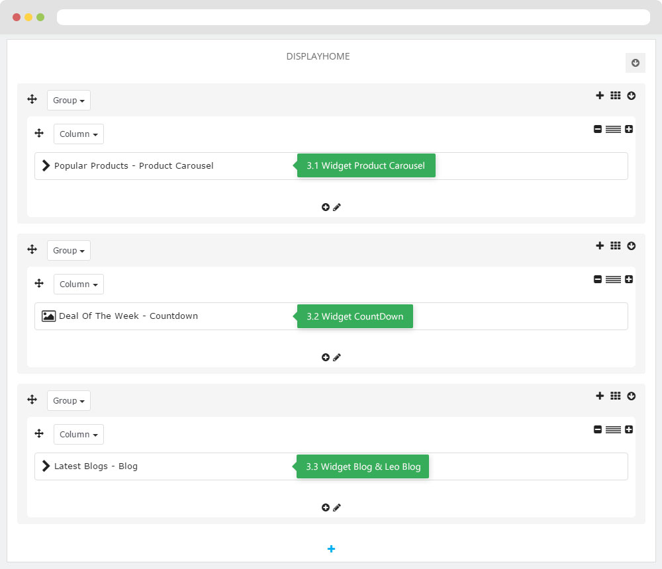Edit column with pencil under Popular Products
The width and height of the screenshot is (662, 569).
click(x=336, y=207)
